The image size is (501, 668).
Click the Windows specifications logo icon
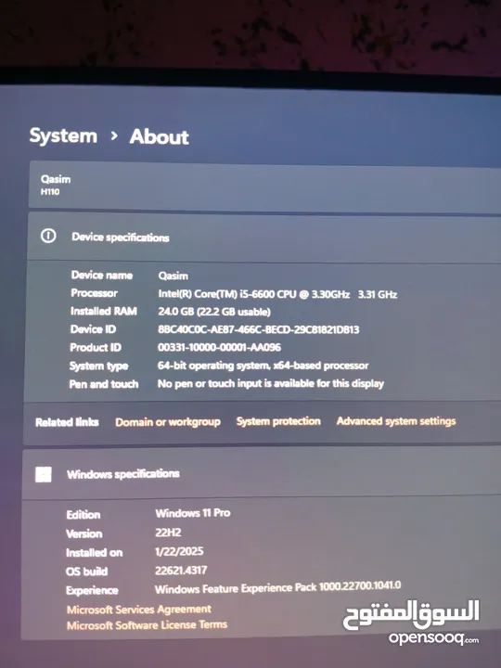point(44,474)
